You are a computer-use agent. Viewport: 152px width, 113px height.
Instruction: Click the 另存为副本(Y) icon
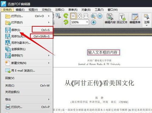[x=8, y=43]
